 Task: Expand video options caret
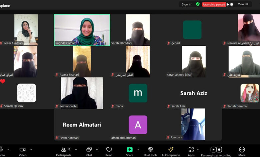click(x=31, y=150)
